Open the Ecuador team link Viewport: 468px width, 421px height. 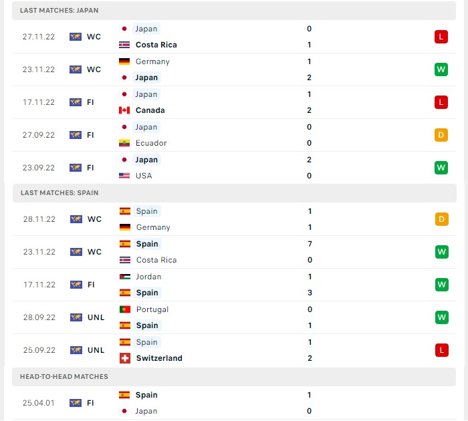(151, 143)
